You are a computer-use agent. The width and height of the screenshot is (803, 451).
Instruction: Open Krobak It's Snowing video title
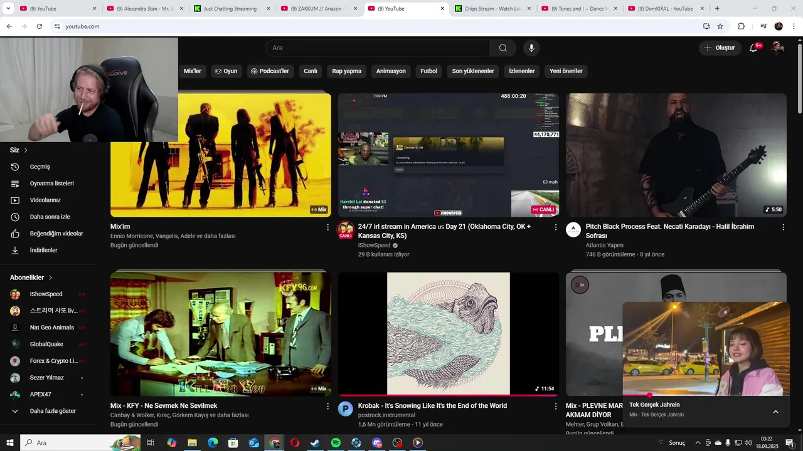[432, 406]
